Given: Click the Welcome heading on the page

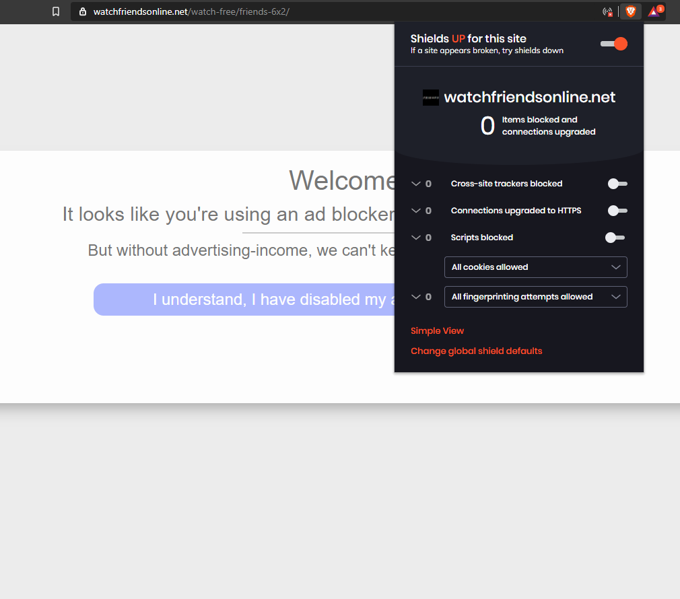Looking at the screenshot, I should (342, 180).
